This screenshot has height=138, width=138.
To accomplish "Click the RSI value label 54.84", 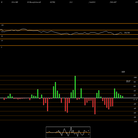I will (x=127, y=33).
